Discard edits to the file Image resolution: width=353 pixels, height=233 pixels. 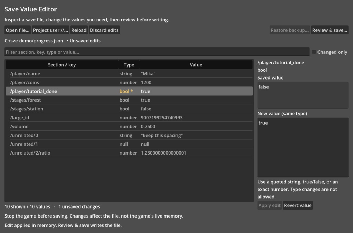point(104,30)
